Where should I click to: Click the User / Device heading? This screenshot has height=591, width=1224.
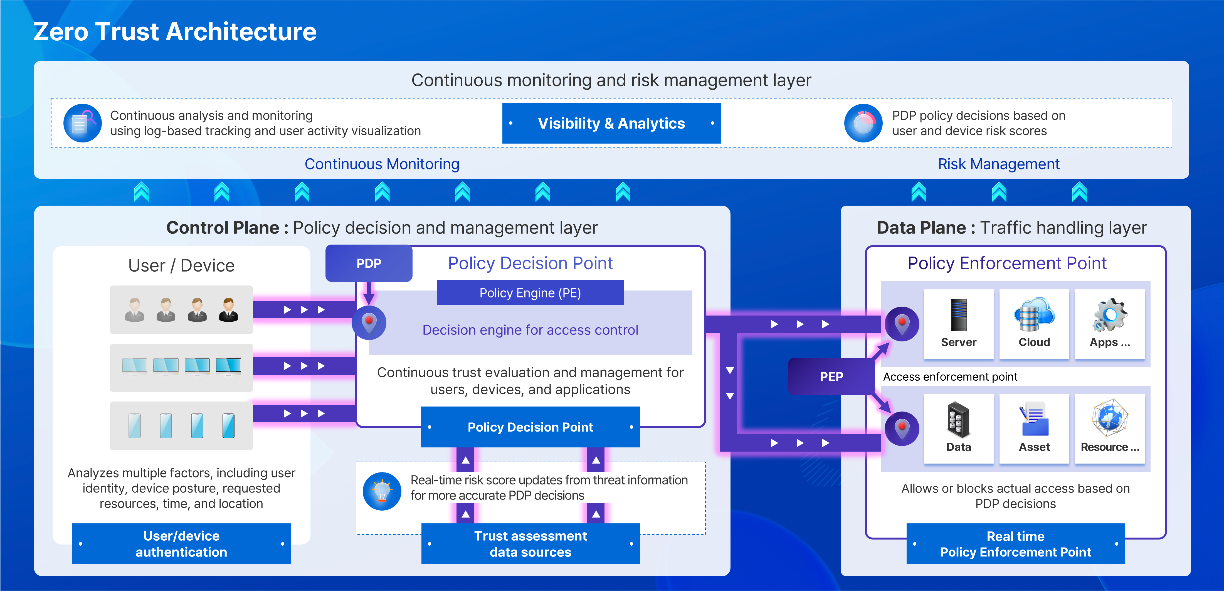tap(181, 265)
